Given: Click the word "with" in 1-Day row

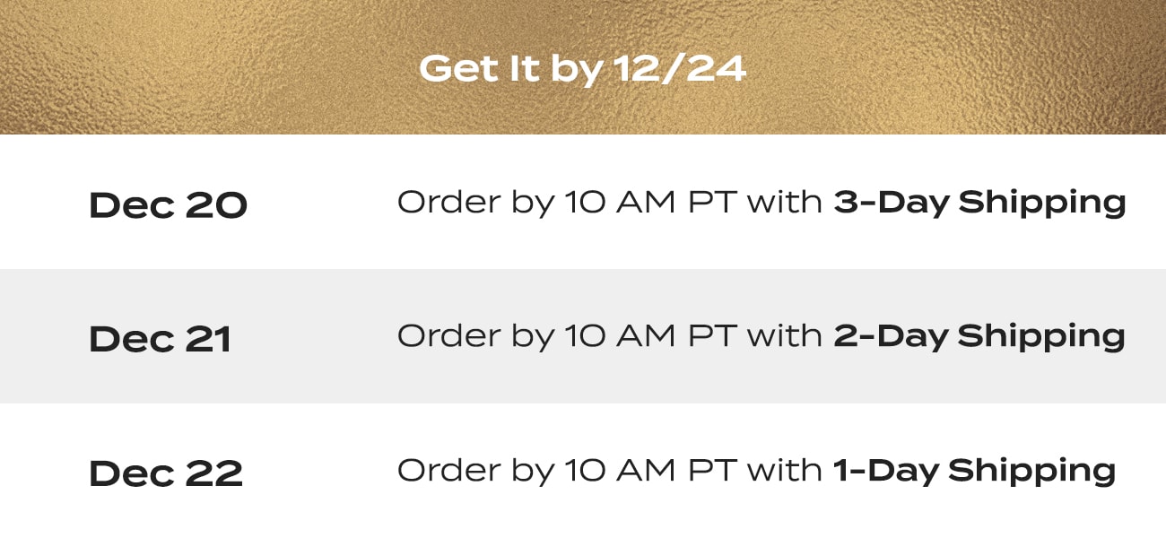Looking at the screenshot, I should [785, 470].
